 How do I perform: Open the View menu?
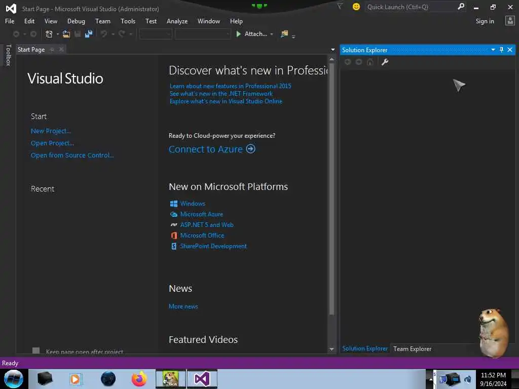click(x=51, y=21)
